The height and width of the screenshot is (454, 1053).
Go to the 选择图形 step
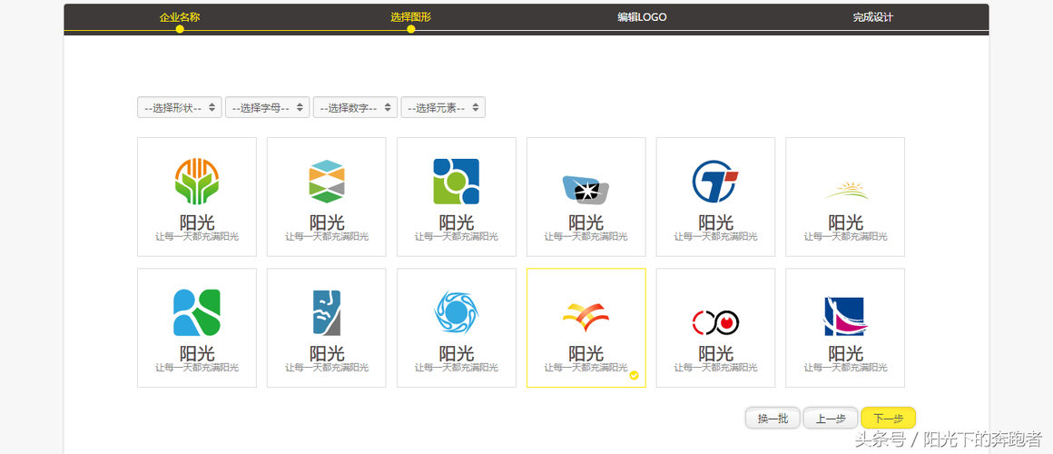pyautogui.click(x=411, y=16)
